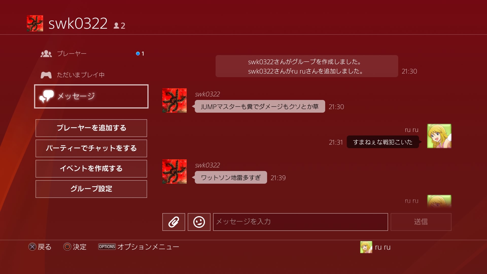Click the member count icon beside swk0322
Screen dimensions: 487x274
tap(116, 26)
